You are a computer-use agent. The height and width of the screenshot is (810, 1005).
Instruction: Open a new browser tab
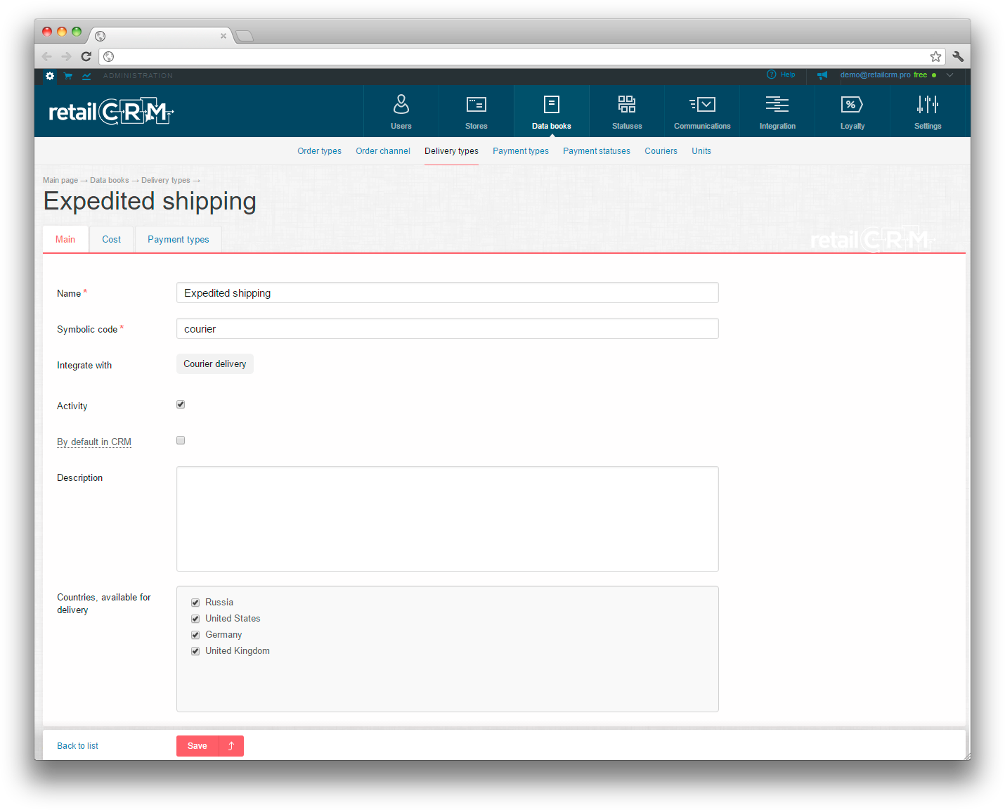(x=244, y=36)
